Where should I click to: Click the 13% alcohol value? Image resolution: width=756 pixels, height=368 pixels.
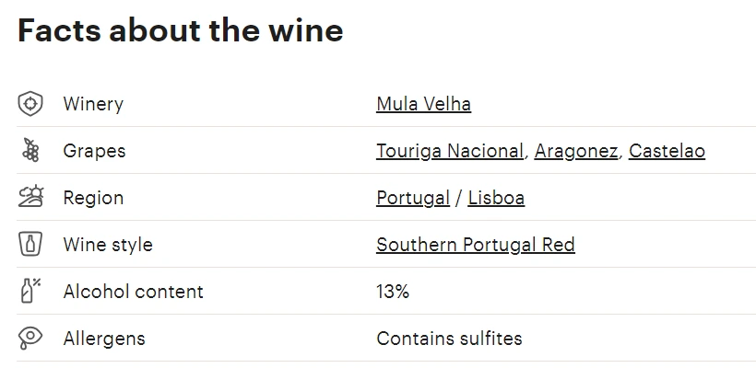393,292
